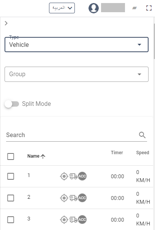
Task: Check the select-all checkbox in table header
Action: (11, 157)
